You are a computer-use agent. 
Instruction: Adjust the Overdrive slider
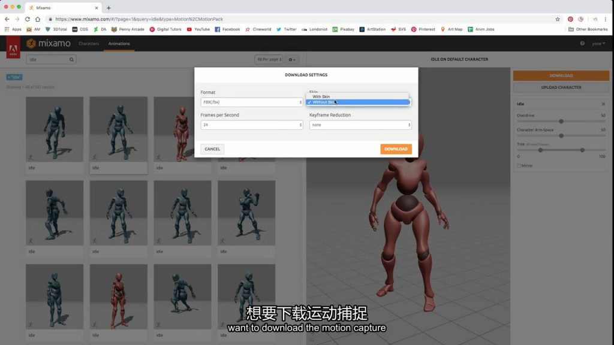561,121
